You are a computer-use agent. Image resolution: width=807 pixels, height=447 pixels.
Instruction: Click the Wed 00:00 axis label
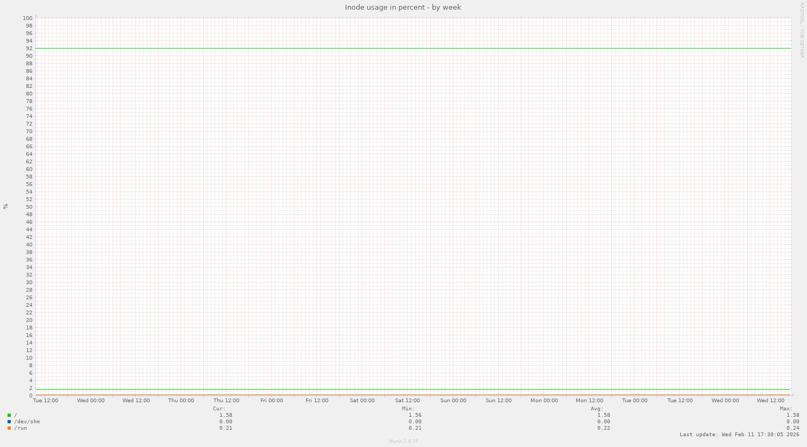click(x=91, y=401)
